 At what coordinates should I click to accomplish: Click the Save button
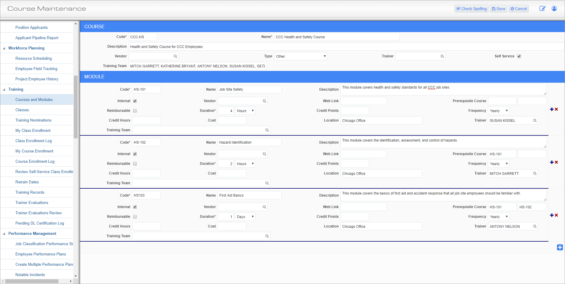tap(498, 9)
